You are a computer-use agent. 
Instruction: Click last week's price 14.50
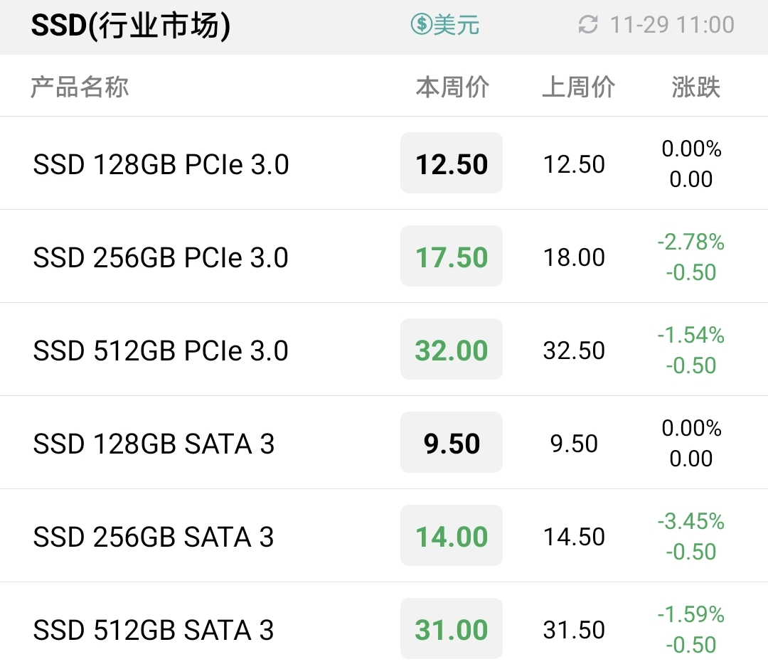point(574,537)
